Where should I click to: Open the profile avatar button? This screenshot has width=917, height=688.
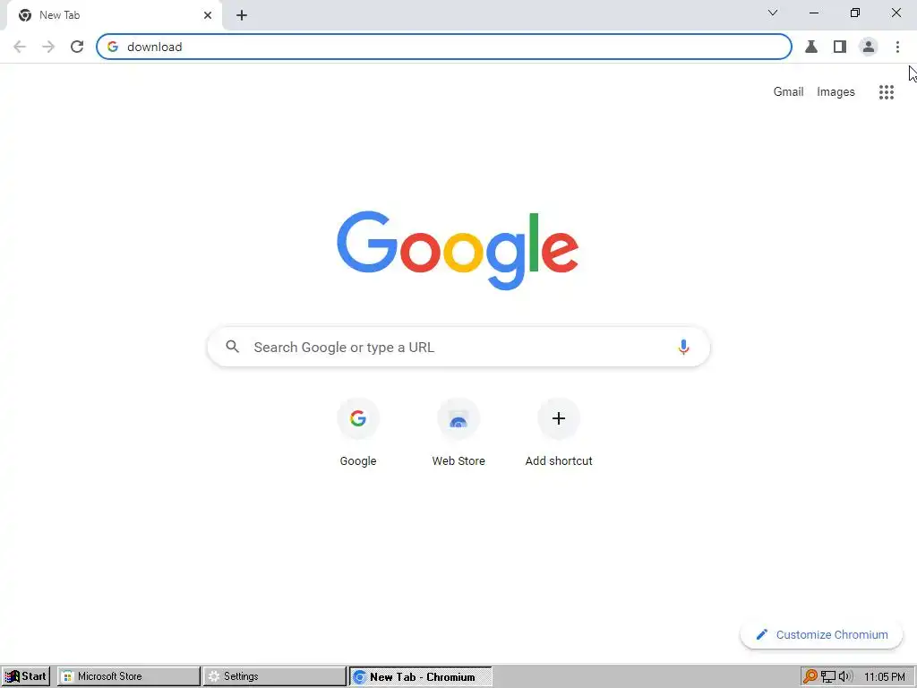tap(869, 47)
